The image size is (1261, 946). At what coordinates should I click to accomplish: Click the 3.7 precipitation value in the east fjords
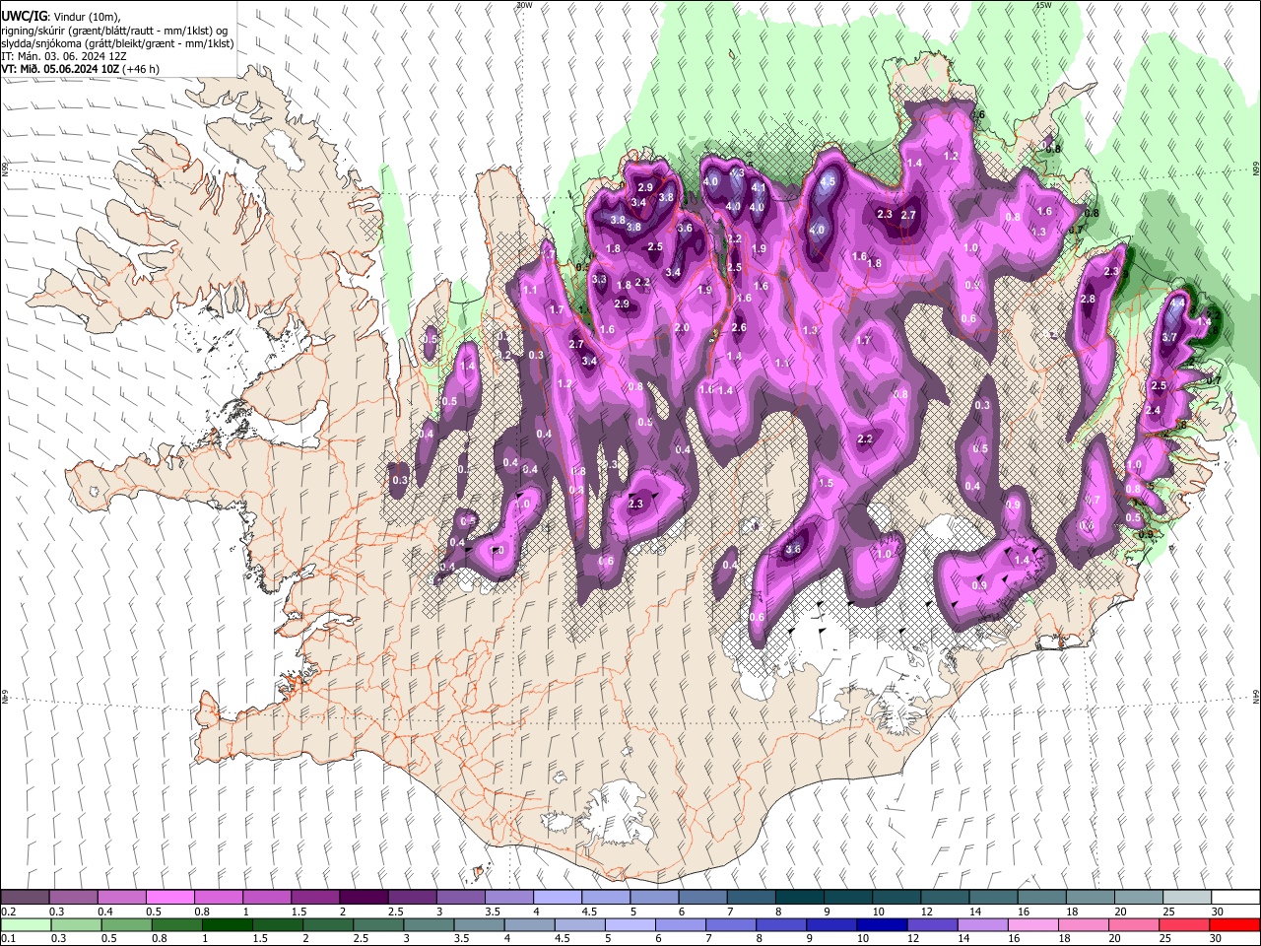coord(1169,337)
